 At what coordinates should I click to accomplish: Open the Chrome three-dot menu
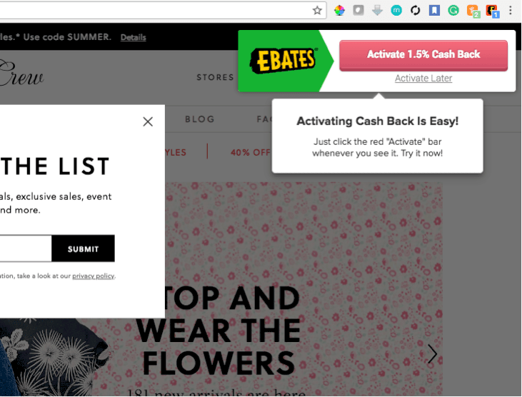pyautogui.click(x=510, y=11)
